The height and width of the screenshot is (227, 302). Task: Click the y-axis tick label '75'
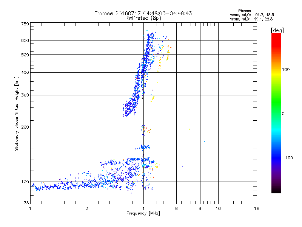pos(26,203)
